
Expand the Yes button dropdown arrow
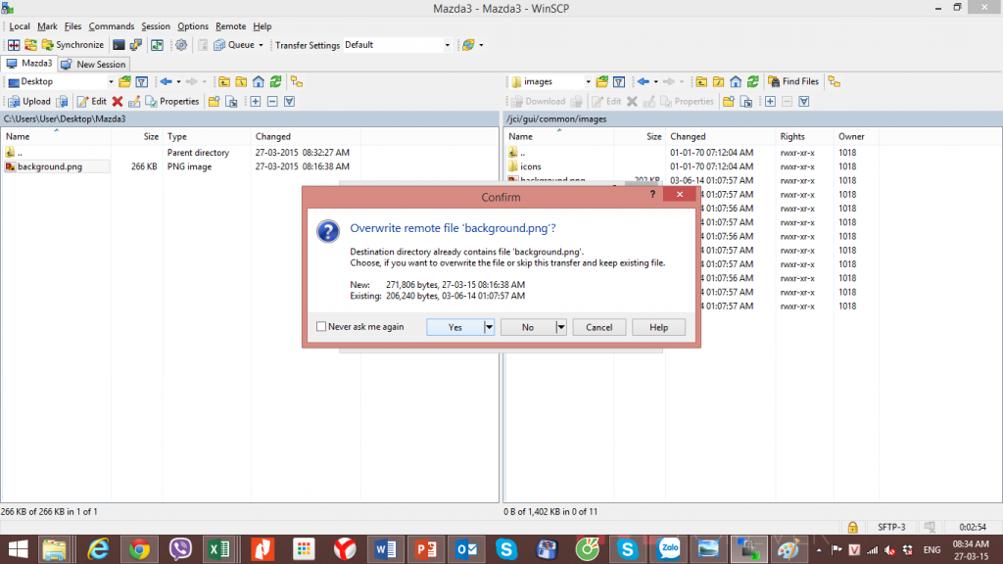click(489, 327)
